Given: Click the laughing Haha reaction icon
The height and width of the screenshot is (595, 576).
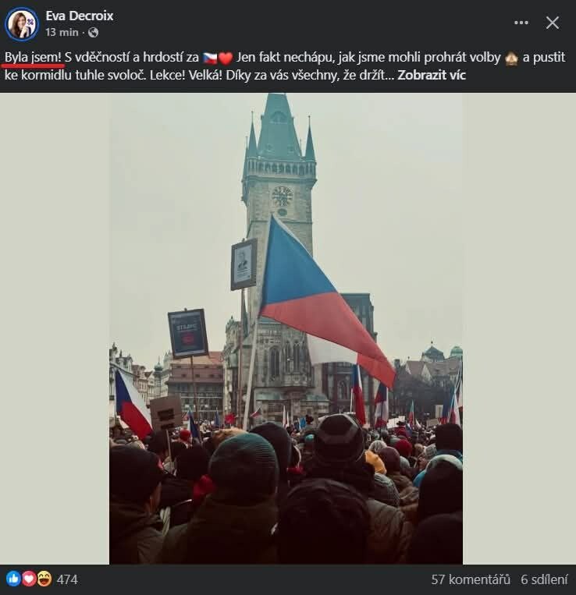Looking at the screenshot, I should [x=44, y=579].
